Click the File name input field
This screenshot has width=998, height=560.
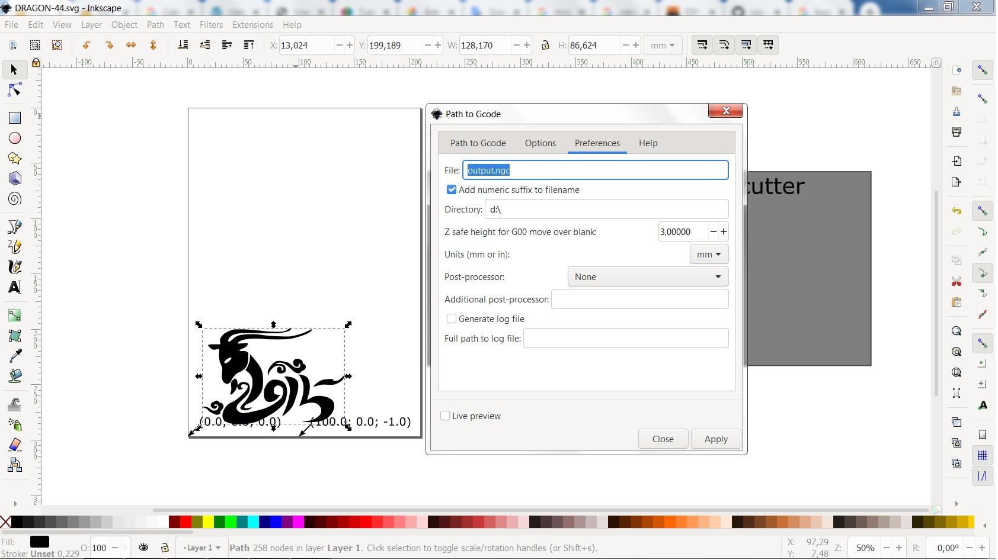(x=595, y=170)
